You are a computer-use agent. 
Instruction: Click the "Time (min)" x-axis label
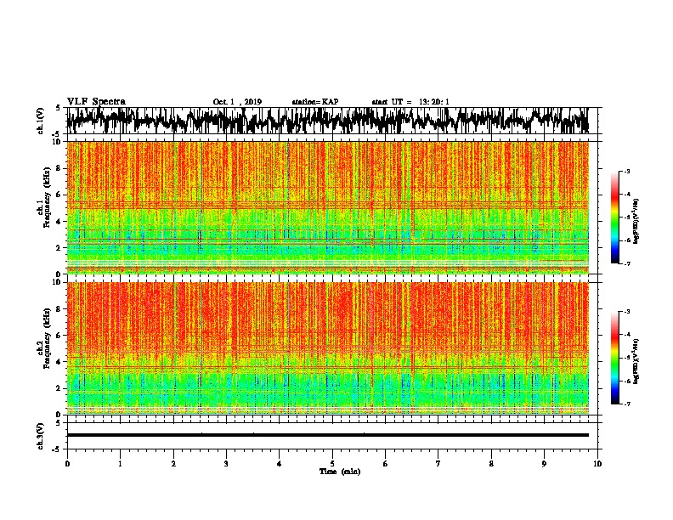click(x=340, y=472)
